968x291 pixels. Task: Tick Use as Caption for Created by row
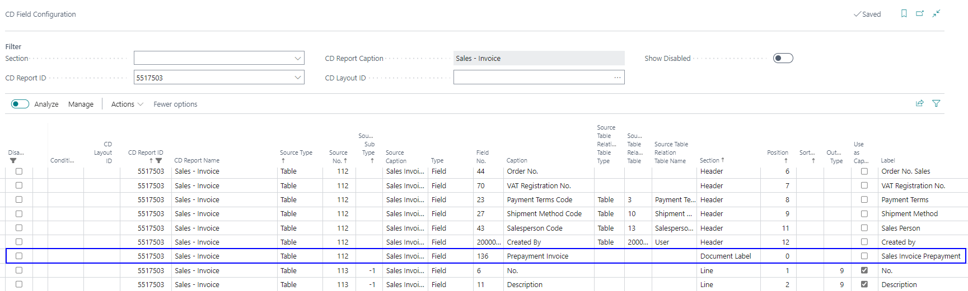pyautogui.click(x=864, y=242)
